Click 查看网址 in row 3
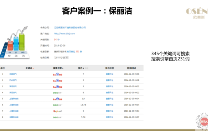The image size is (208, 131). click(x=109, y=86)
